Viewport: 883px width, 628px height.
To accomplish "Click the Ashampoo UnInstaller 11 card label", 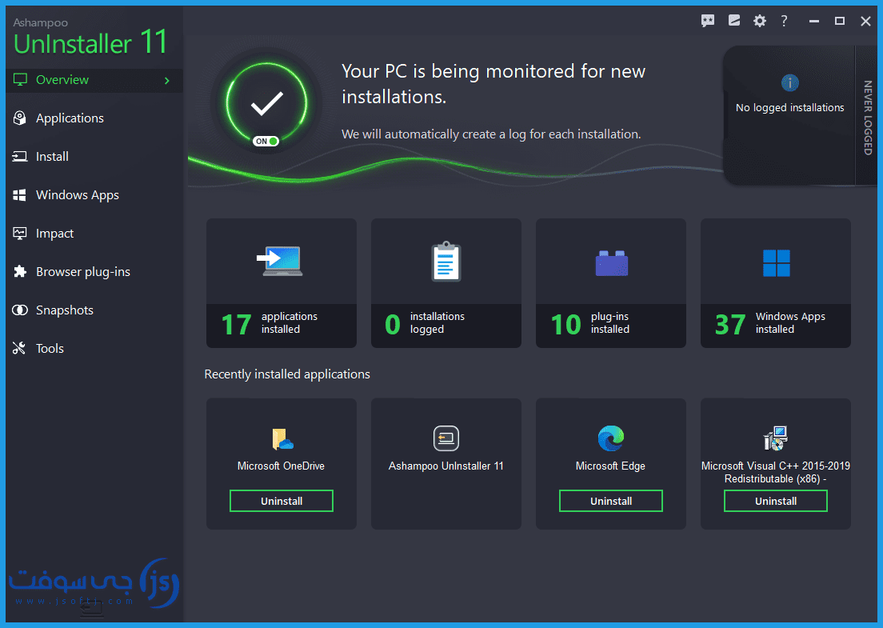I will [446, 466].
